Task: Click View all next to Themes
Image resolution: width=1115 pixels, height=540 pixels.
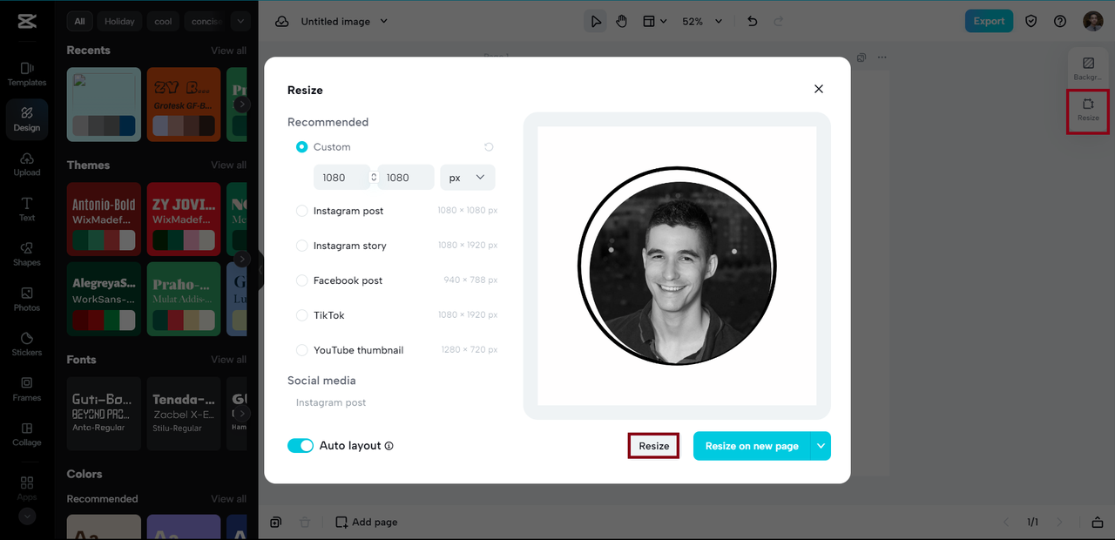Action: 228,165
